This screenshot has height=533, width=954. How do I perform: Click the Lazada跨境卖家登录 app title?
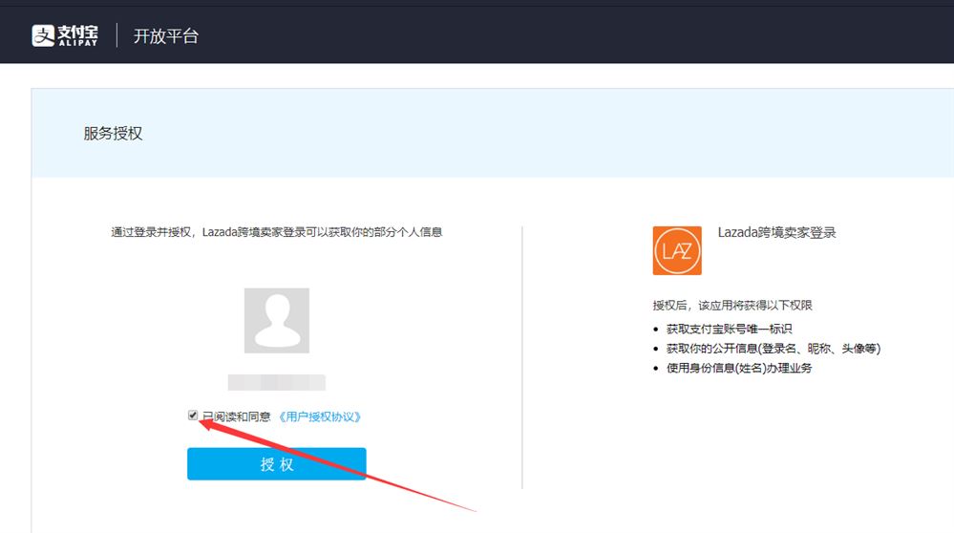777,232
